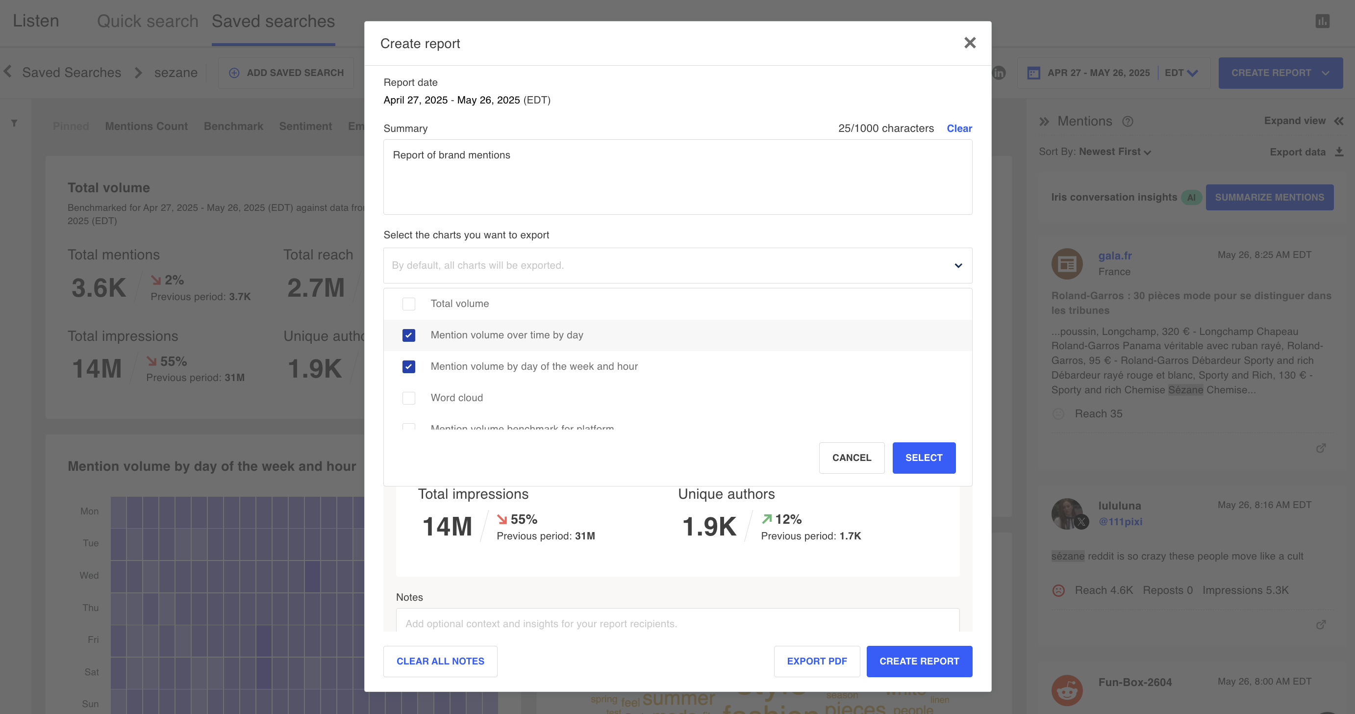Open the Sentiment tab
The image size is (1355, 714).
coord(305,127)
